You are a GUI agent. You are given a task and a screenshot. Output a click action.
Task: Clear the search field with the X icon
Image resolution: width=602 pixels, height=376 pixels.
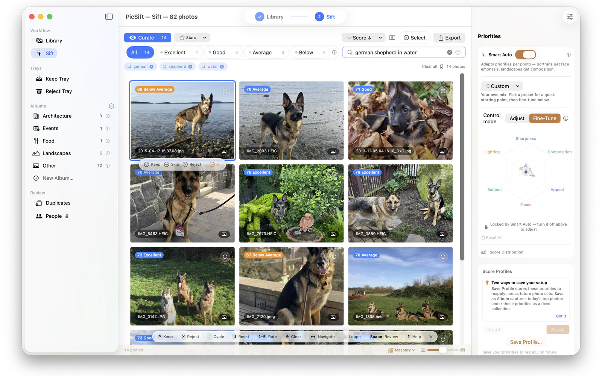[450, 52]
